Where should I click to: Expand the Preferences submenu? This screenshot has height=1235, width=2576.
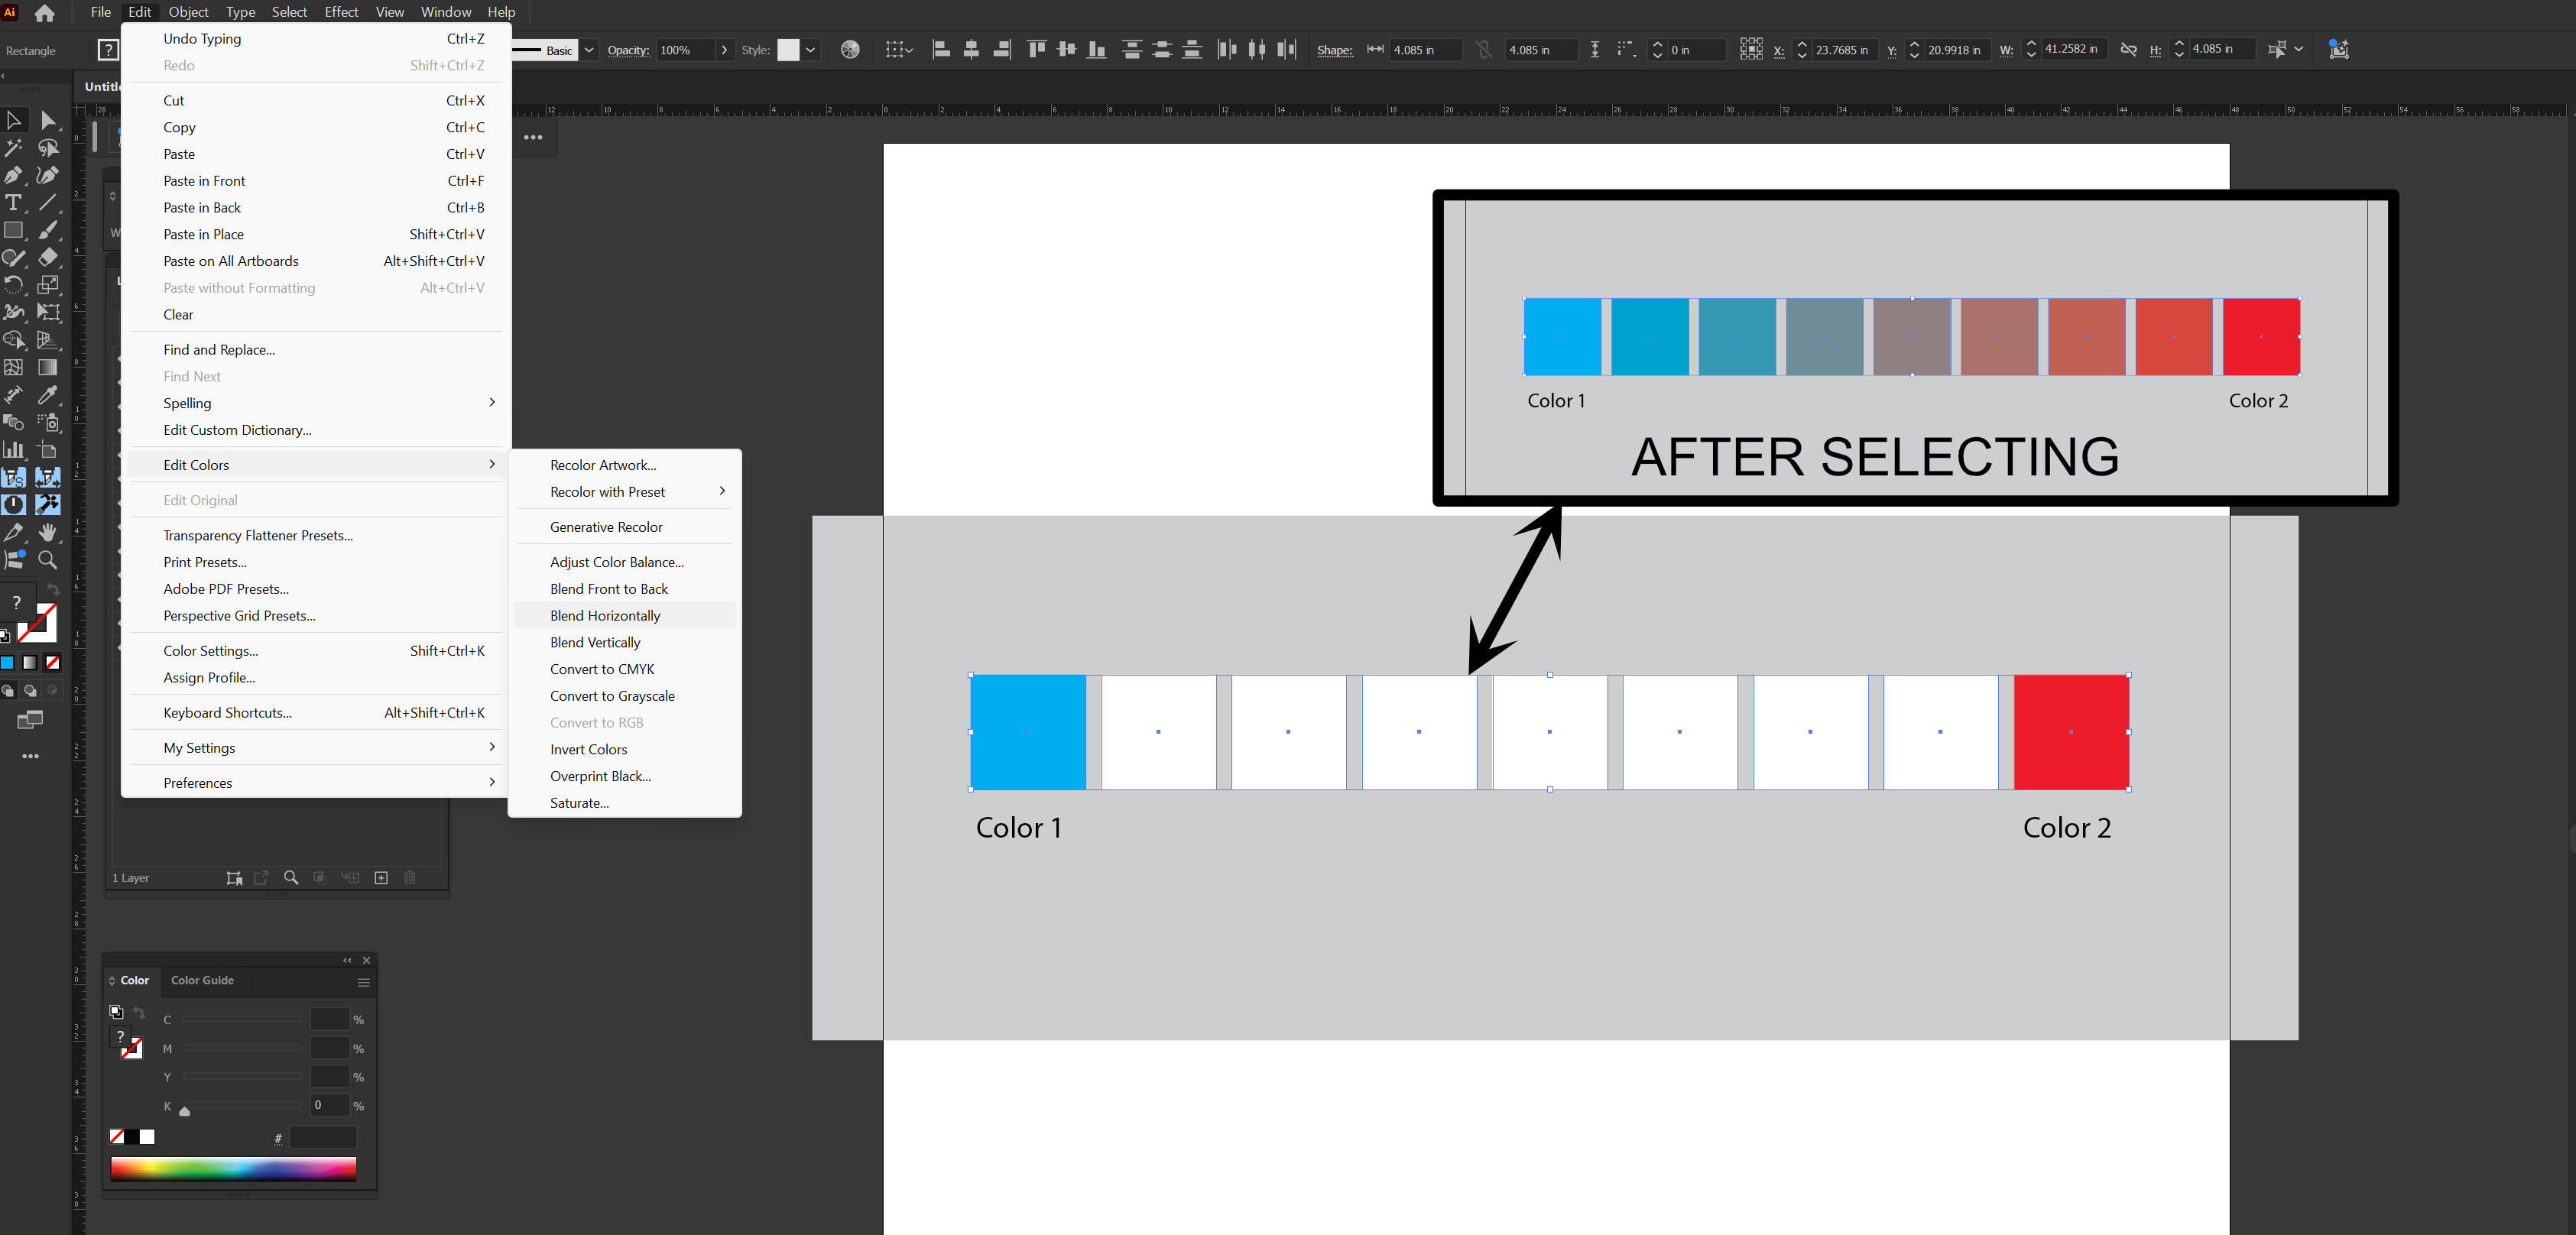492,782
